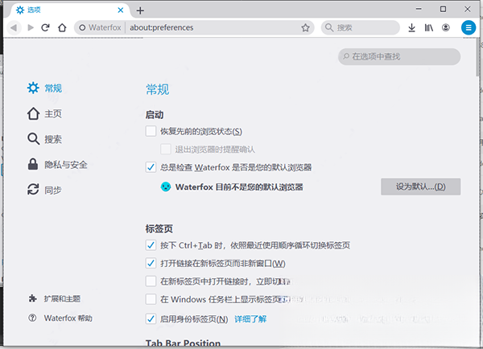Check 在 Windows 任务栏上显示标签页 checkbox

(151, 299)
